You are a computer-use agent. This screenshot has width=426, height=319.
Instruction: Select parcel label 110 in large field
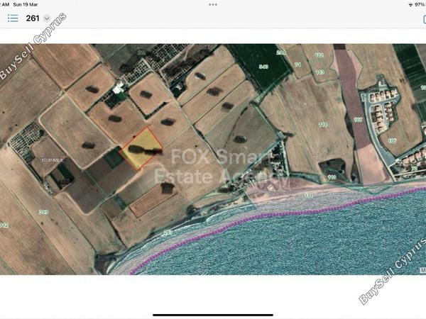(323, 125)
